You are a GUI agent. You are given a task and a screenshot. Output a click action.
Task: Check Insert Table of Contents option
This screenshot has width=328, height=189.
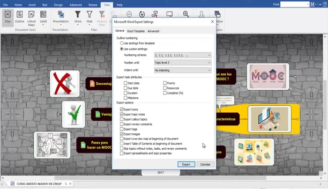122,144
